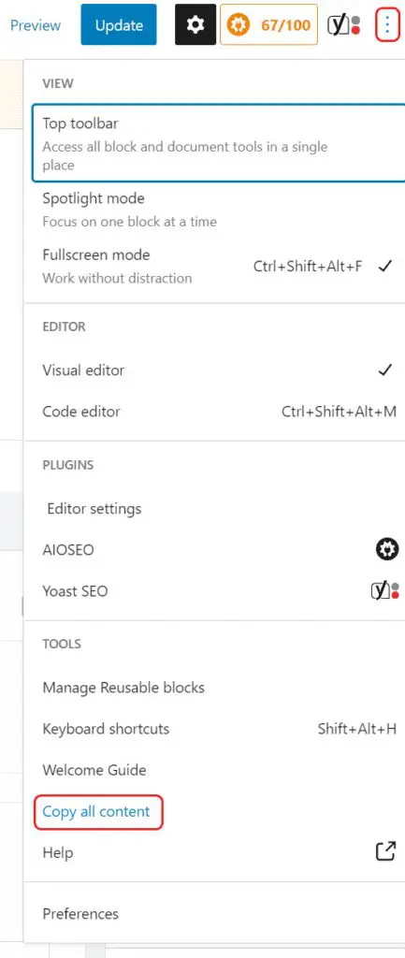Viewport: 405px width, 958px height.
Task: Open Manage Reusable blocks
Action: (215, 688)
